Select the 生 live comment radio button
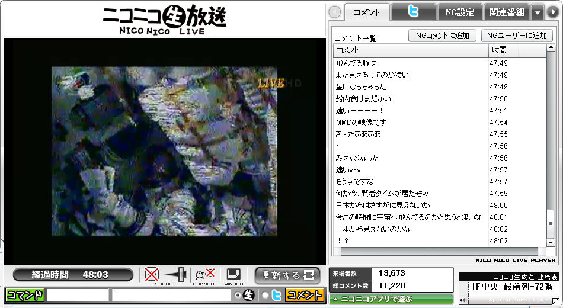This screenshot has height=308, width=563. (238, 295)
